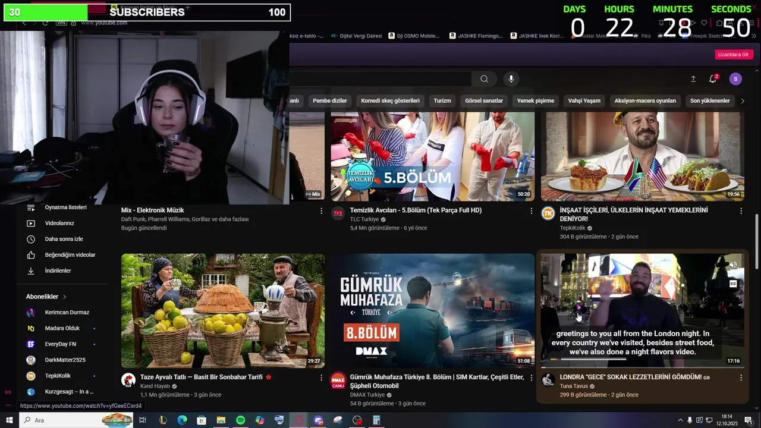Screen dimensions: 761x428
Task: Select Turizm category chip
Action: click(x=442, y=100)
